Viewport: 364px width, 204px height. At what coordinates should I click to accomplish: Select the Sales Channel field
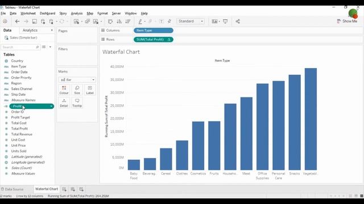tap(22, 89)
